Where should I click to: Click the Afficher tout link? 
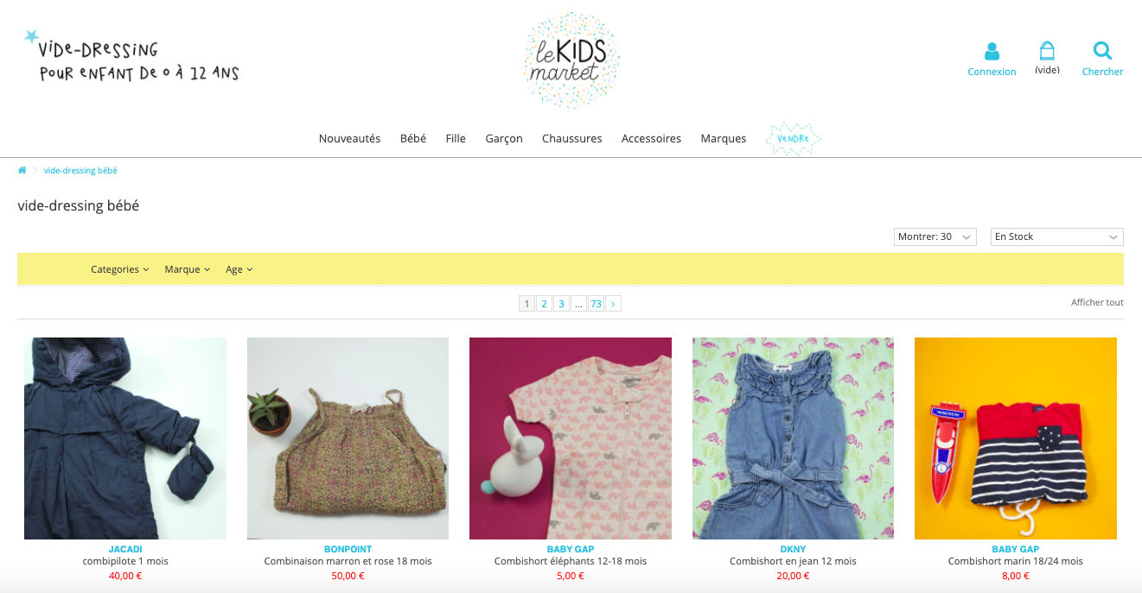[x=1097, y=303]
